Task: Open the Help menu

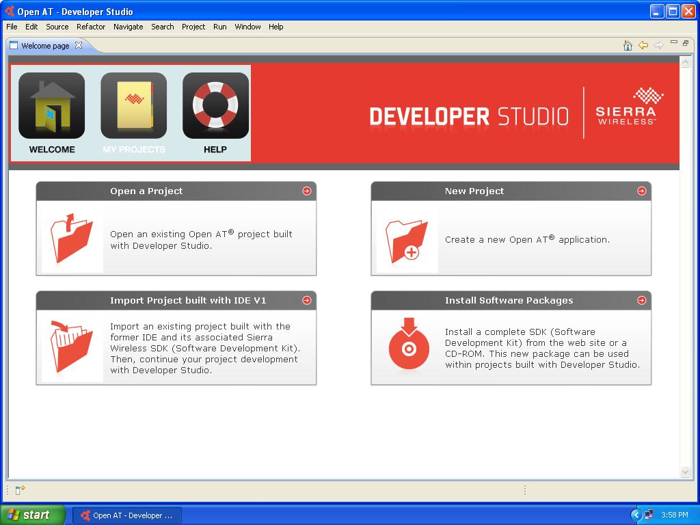Action: point(276,27)
